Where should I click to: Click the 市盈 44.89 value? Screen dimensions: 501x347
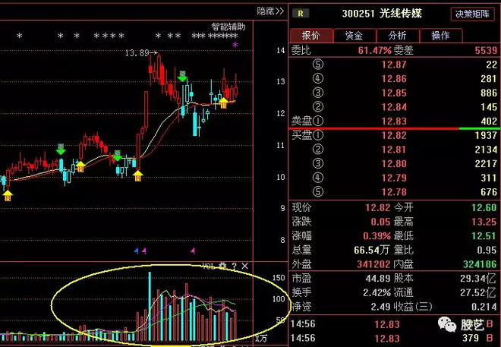378,279
